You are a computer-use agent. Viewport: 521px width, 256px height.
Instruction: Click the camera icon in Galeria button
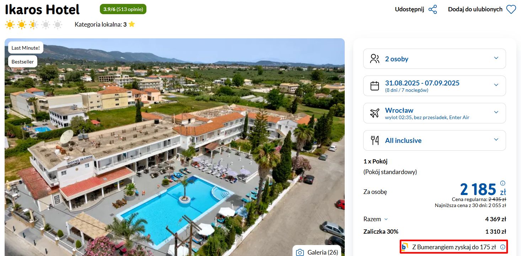tap(300, 252)
